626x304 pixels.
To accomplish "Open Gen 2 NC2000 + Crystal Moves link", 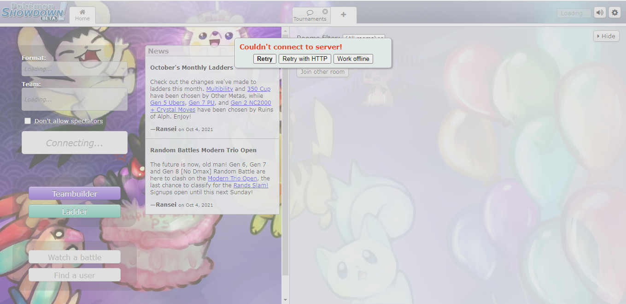I will [211, 106].
